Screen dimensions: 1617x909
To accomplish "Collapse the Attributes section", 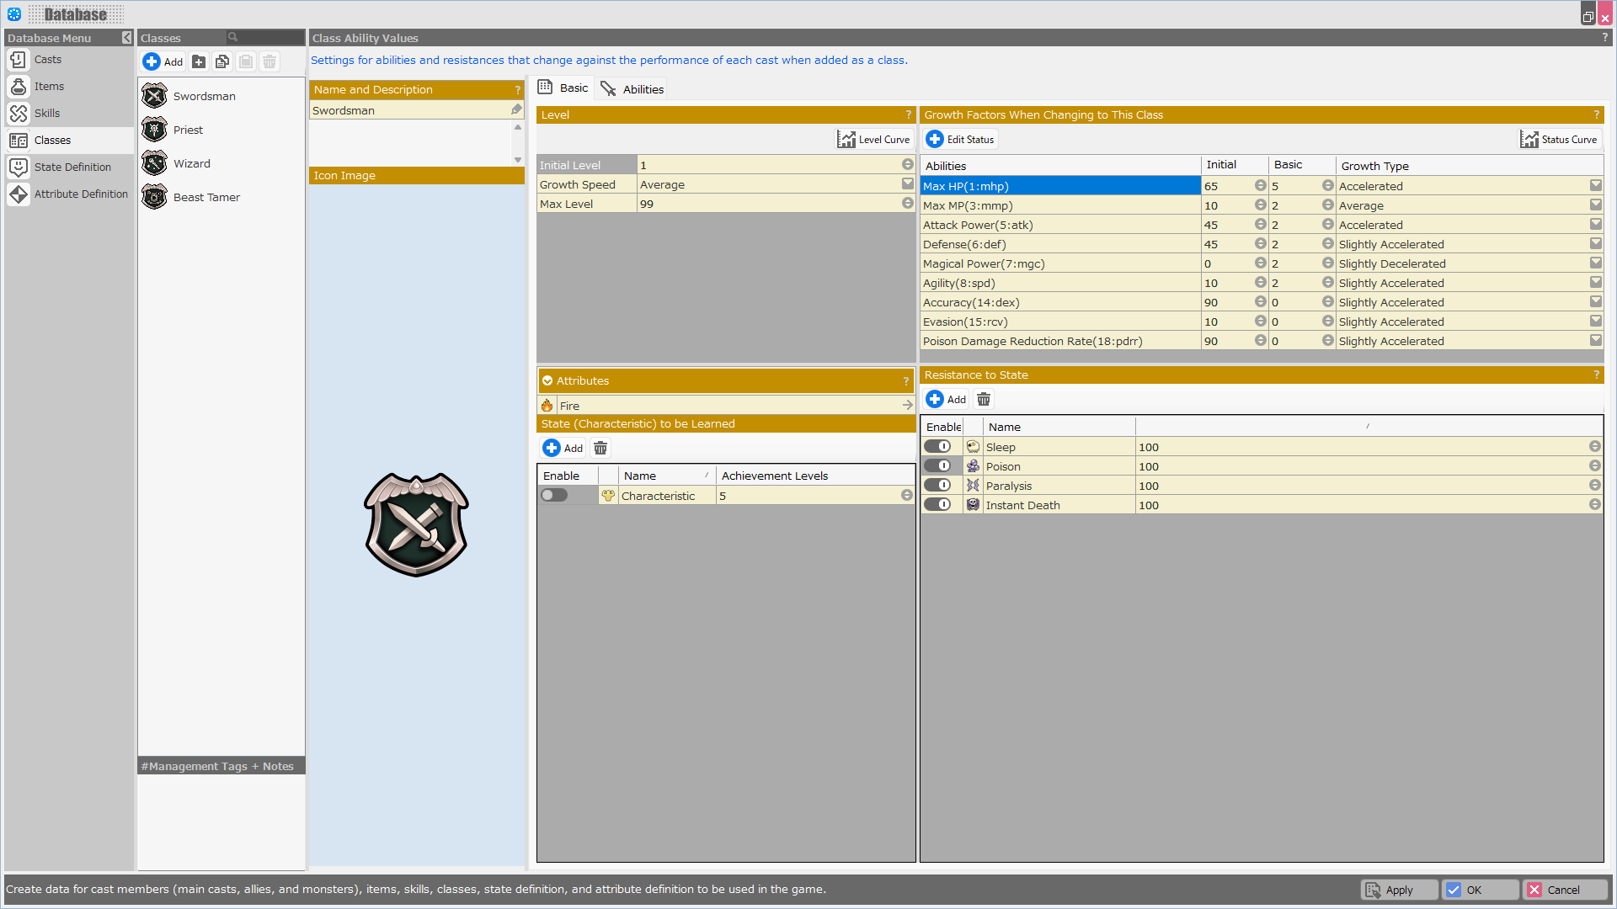I will [x=547, y=381].
